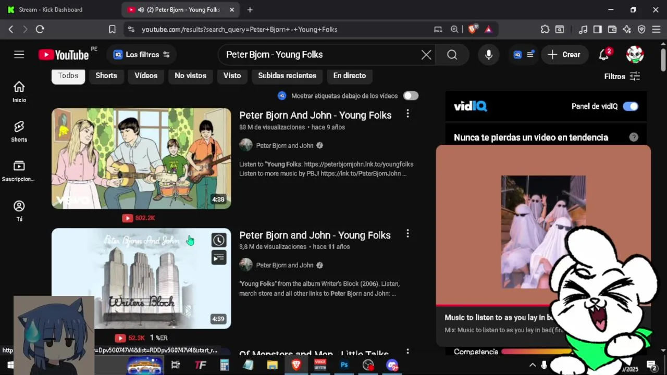Navigate back in the browser

(x=10, y=29)
